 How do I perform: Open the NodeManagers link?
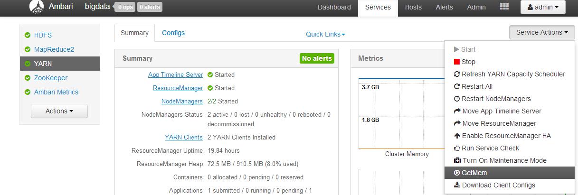182,101
